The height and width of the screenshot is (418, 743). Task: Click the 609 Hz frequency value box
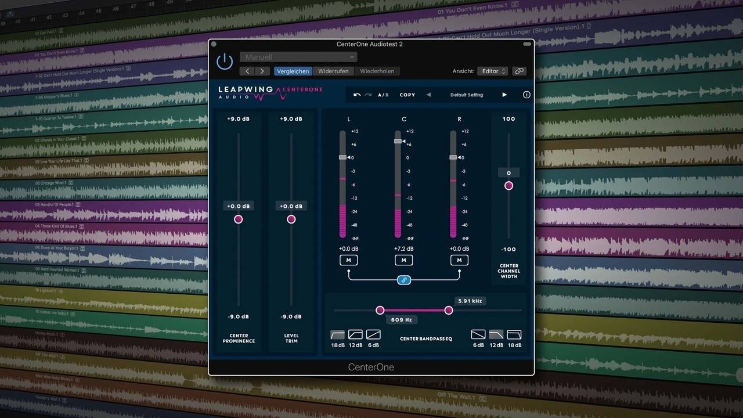tap(402, 320)
